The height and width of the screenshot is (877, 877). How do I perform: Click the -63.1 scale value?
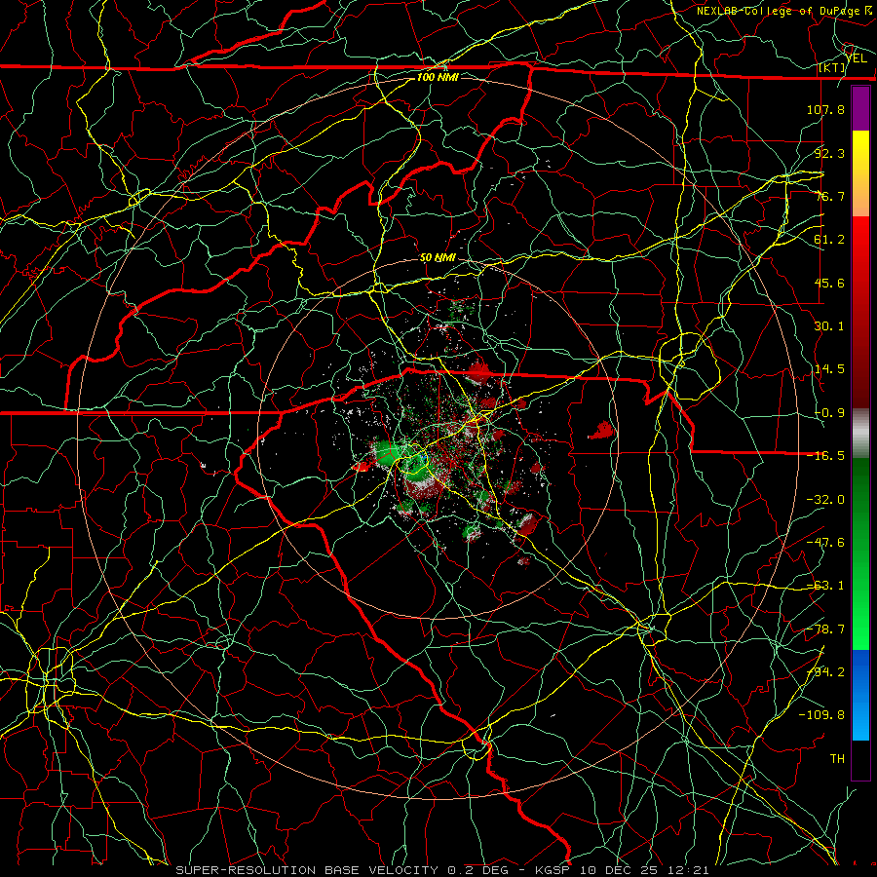pyautogui.click(x=825, y=586)
